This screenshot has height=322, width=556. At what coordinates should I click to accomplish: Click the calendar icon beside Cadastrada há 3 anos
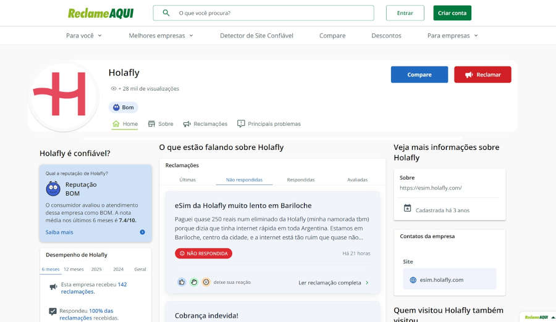pyautogui.click(x=408, y=208)
